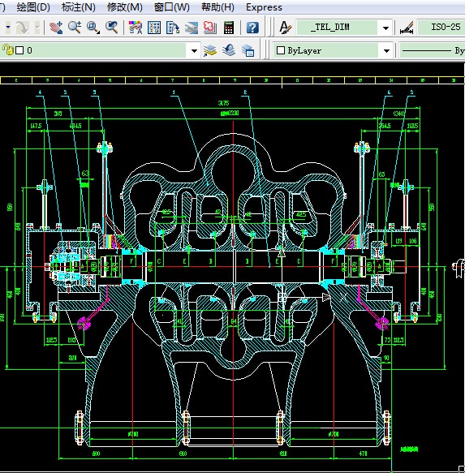This screenshot has width=465, height=473.
Task: Select the 65 dimension text
Action: pos(381,174)
